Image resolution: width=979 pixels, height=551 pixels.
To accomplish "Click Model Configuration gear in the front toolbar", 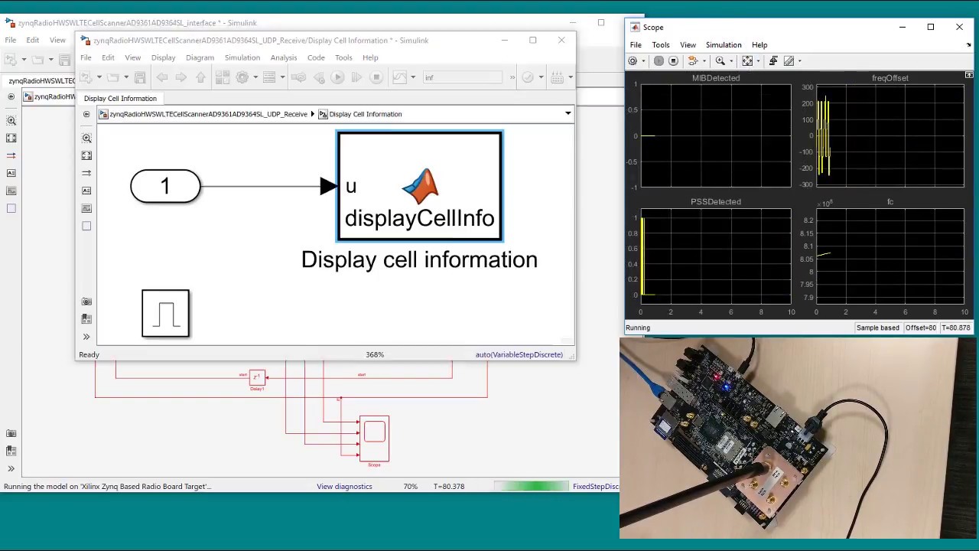I will (x=242, y=77).
